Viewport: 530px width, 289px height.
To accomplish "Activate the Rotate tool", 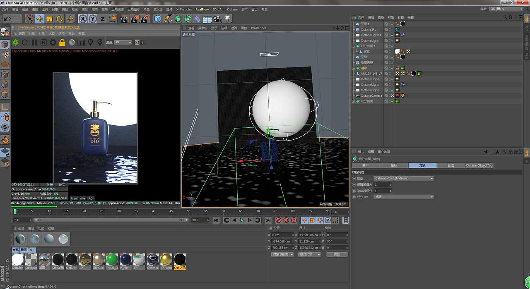I will (x=60, y=19).
